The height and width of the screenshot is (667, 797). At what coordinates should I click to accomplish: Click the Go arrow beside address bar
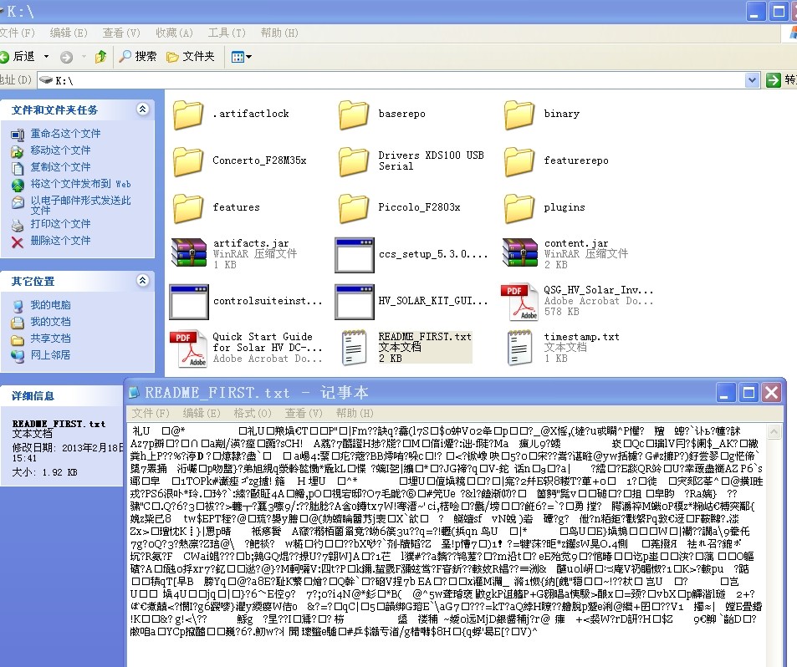(773, 79)
